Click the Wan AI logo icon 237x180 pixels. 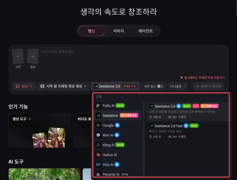click(98, 135)
